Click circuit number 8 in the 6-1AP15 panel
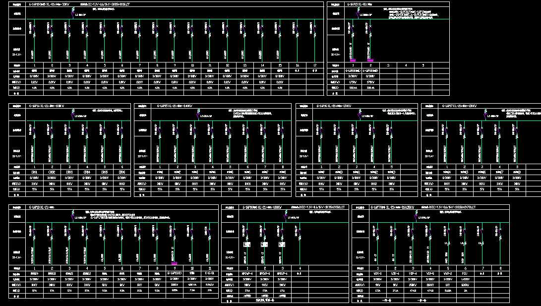 283,167
